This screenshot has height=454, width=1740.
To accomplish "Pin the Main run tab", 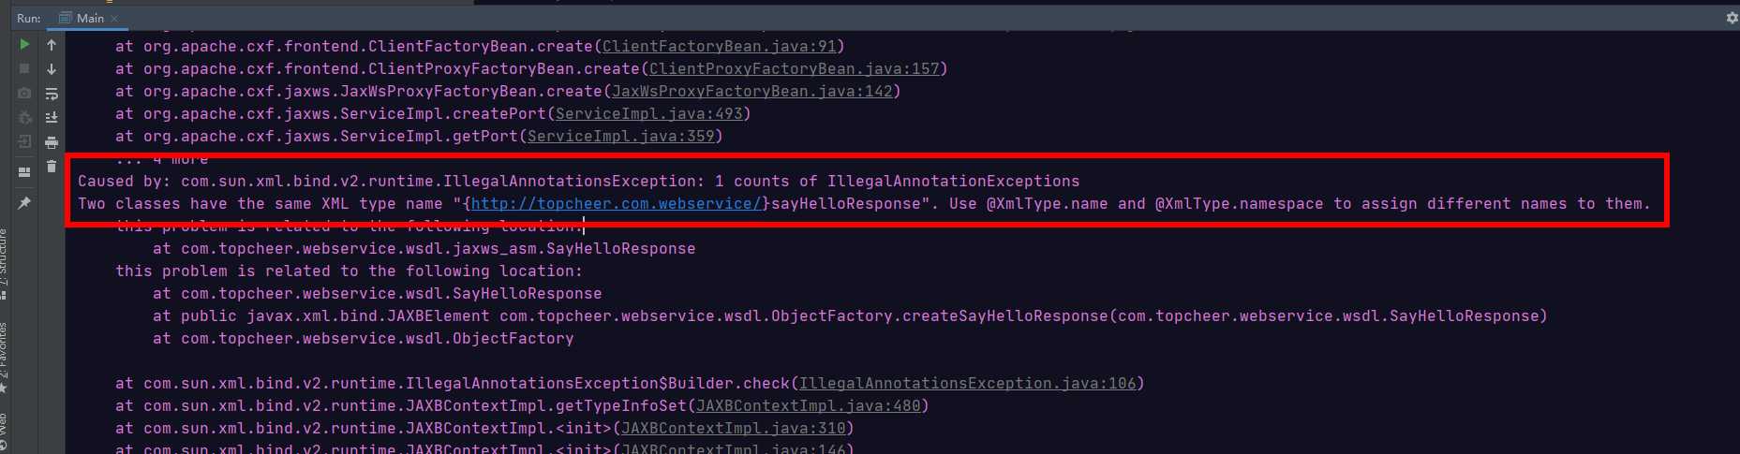I will pyautogui.click(x=24, y=202).
